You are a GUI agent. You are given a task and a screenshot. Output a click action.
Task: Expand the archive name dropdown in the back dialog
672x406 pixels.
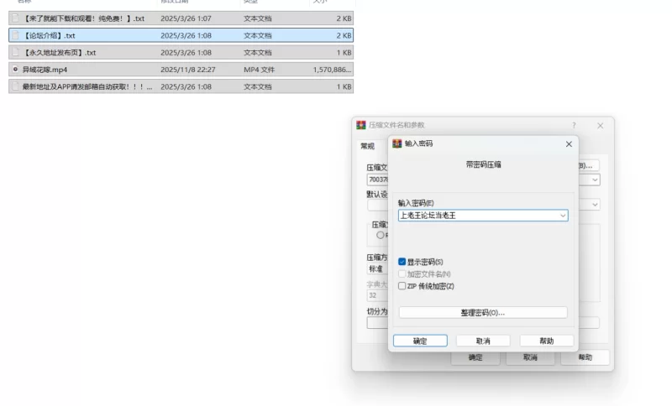point(595,180)
